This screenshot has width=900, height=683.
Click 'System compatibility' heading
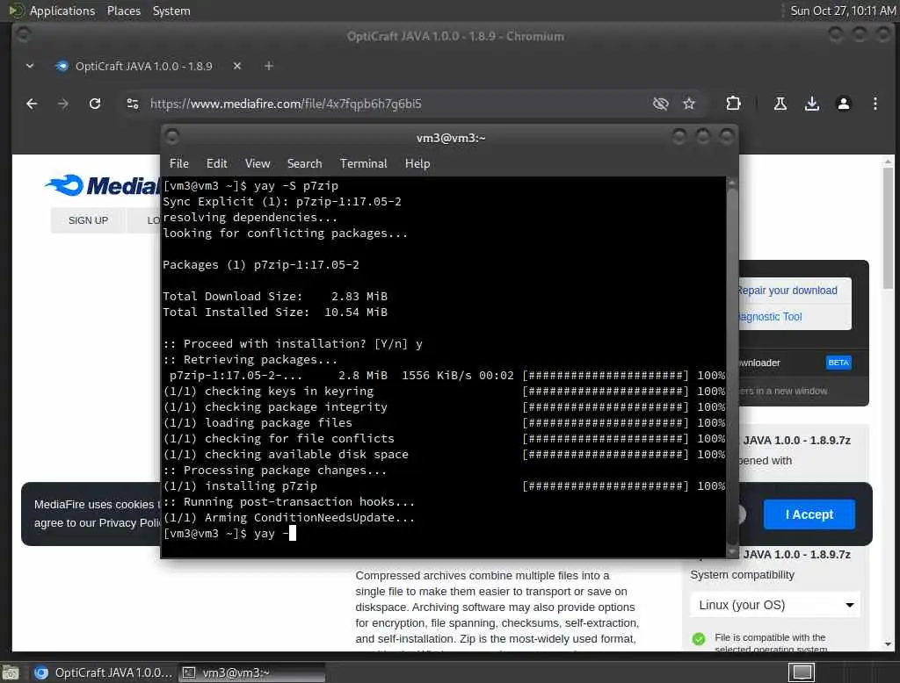click(x=742, y=575)
